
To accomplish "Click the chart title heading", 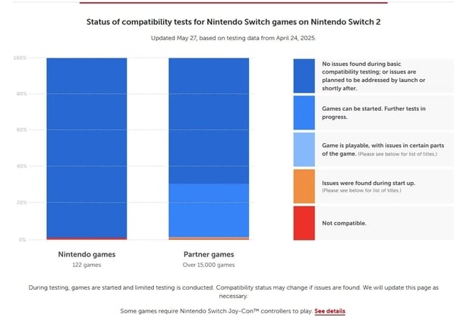I will coord(233,22).
